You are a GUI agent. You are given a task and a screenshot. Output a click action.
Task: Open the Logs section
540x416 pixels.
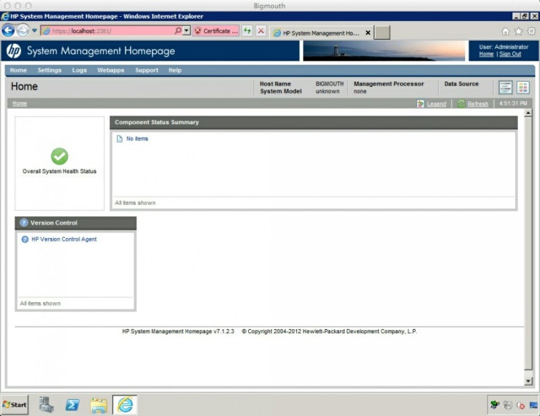[x=80, y=70]
